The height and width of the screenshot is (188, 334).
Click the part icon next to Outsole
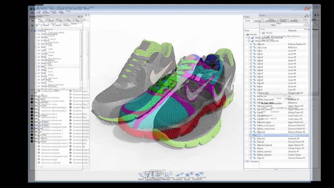[x=254, y=158]
